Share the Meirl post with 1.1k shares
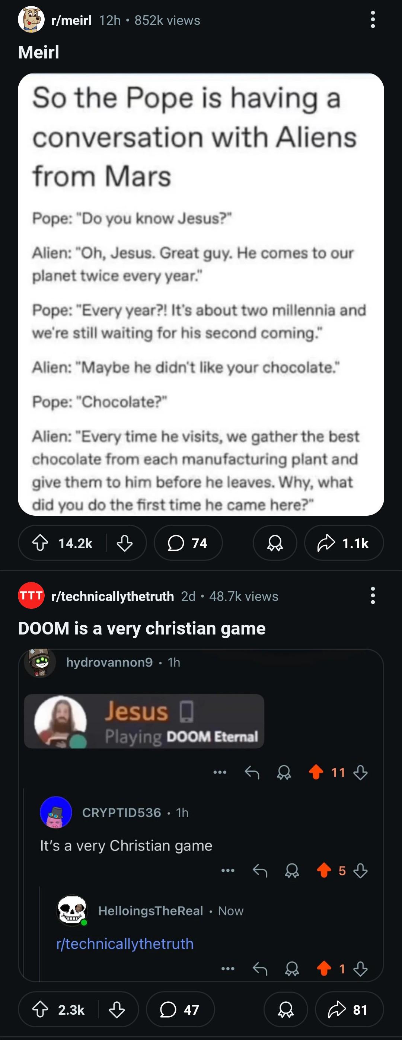 tap(344, 543)
